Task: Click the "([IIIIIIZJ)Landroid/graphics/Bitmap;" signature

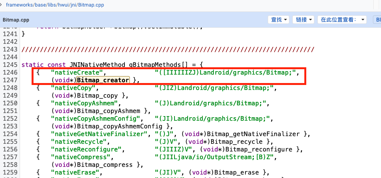Action: click(226, 73)
